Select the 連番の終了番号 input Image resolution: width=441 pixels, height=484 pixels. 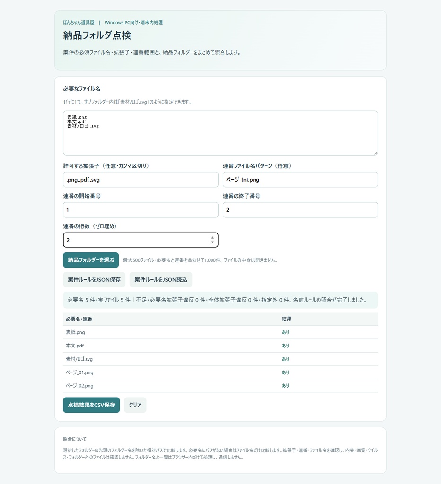point(300,209)
